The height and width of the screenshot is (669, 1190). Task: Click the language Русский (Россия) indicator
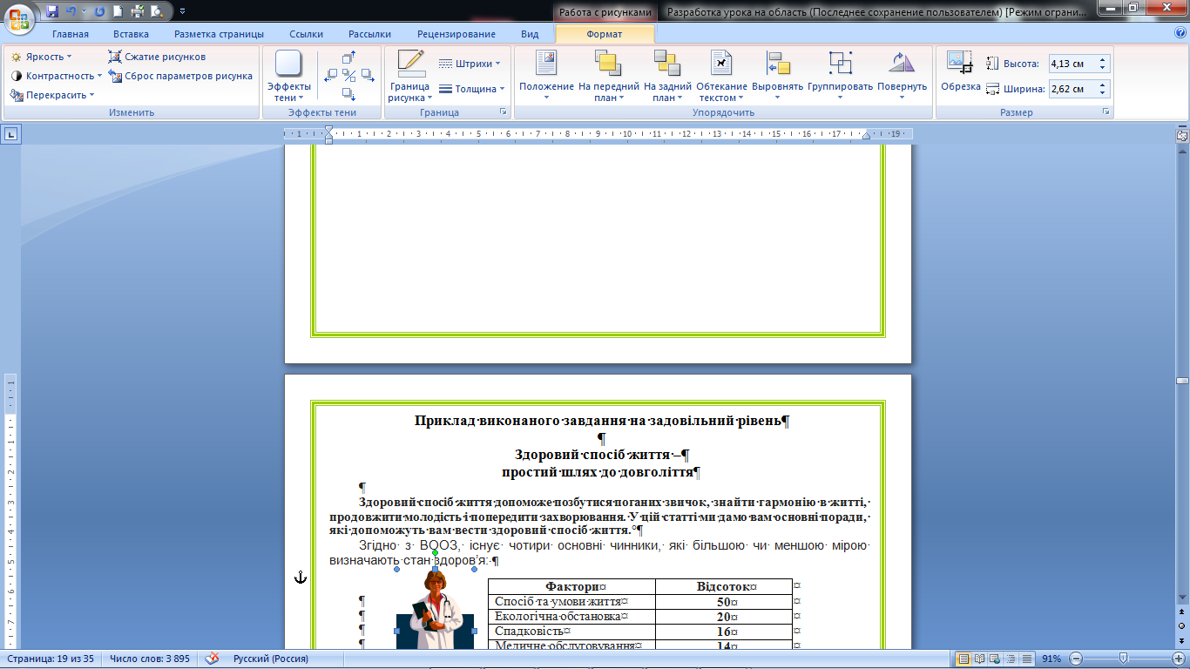(x=270, y=659)
